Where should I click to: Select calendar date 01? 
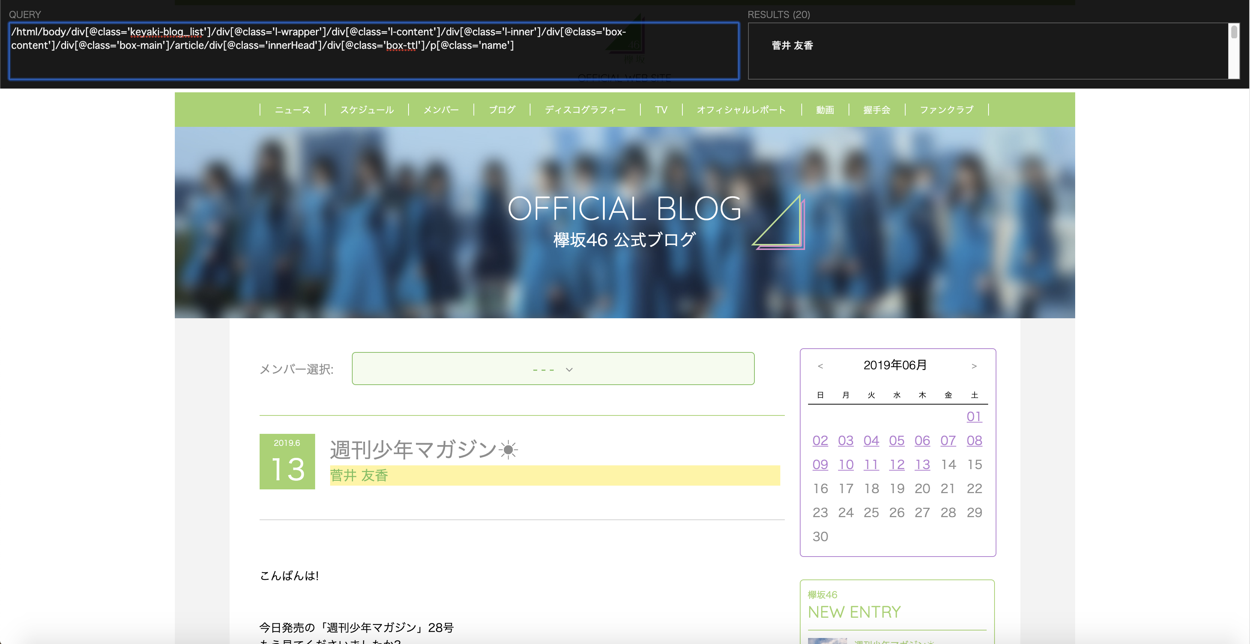tap(974, 417)
